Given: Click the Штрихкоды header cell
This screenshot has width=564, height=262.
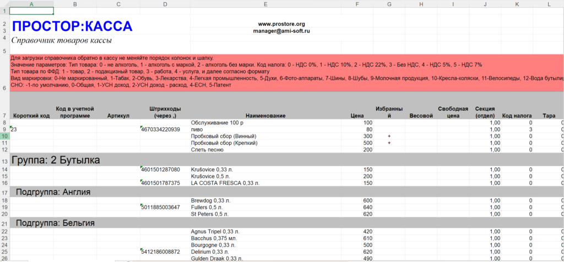Looking at the screenshot, I should tap(165, 112).
